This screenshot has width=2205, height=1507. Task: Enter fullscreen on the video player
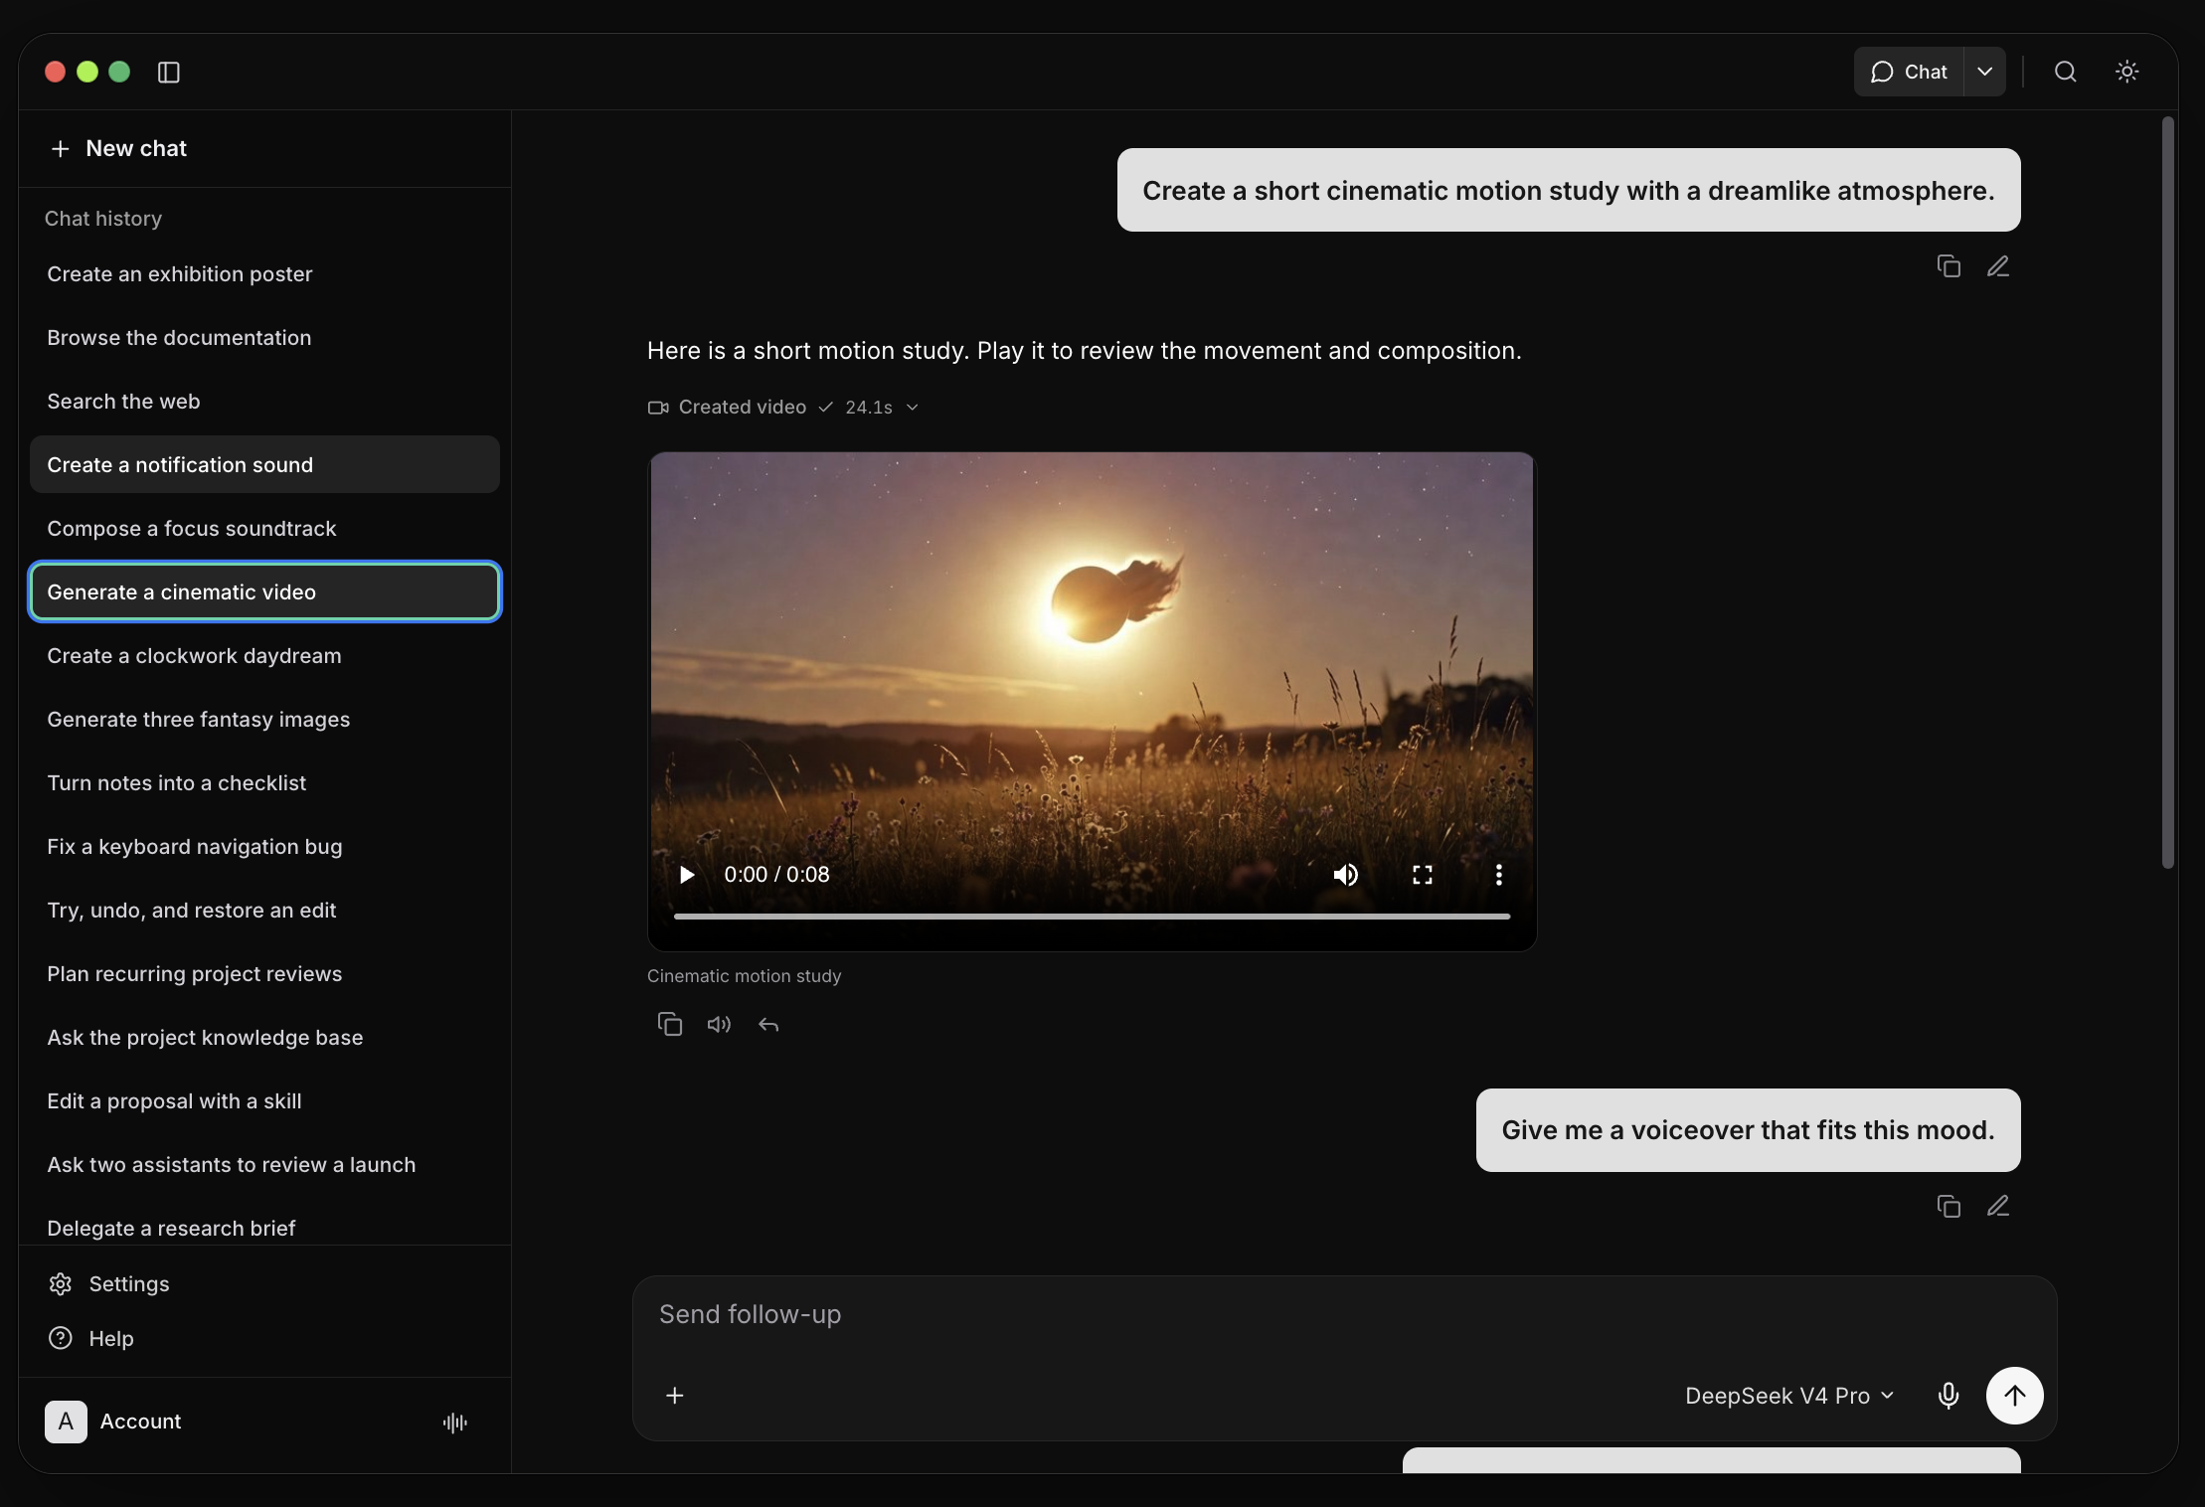point(1423,875)
